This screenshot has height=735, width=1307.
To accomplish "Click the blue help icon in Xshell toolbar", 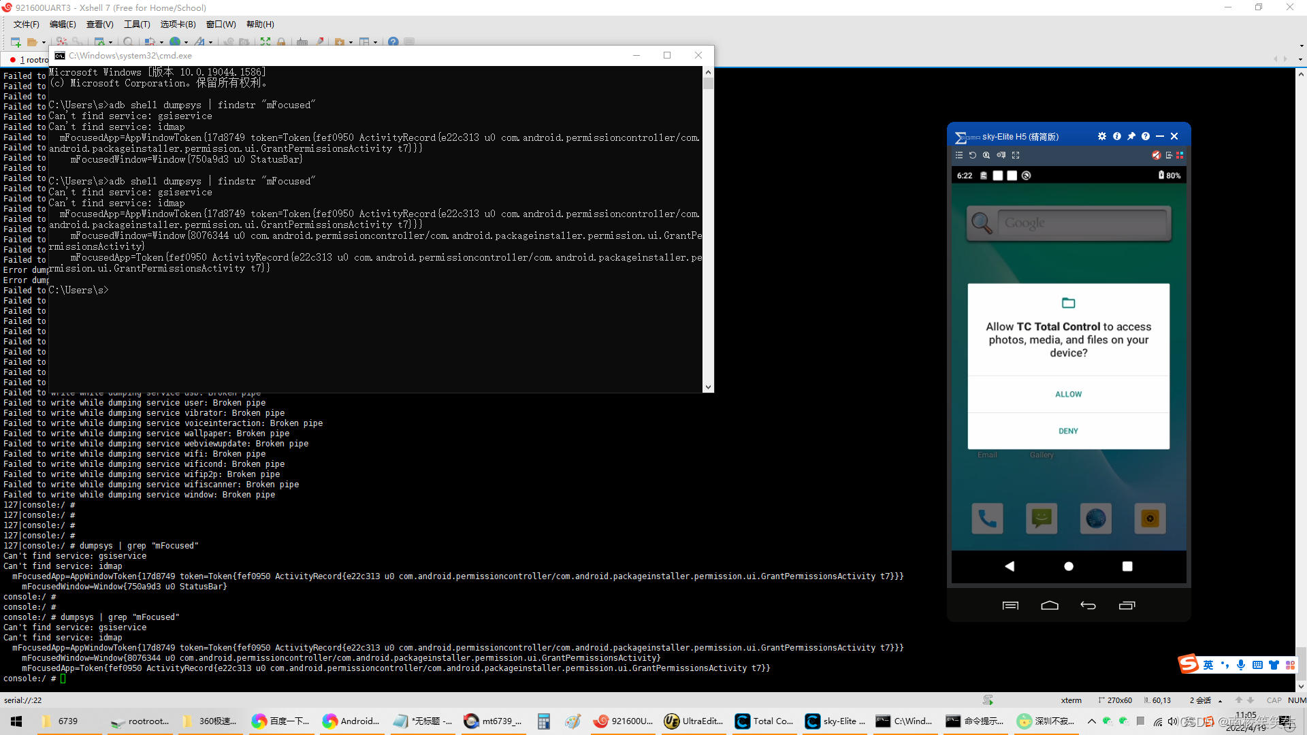I will [393, 42].
